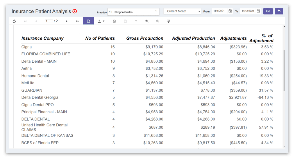The width and height of the screenshot is (295, 160).
Task: Click Principal Financial - MAIN row name
Action: [x=44, y=112]
